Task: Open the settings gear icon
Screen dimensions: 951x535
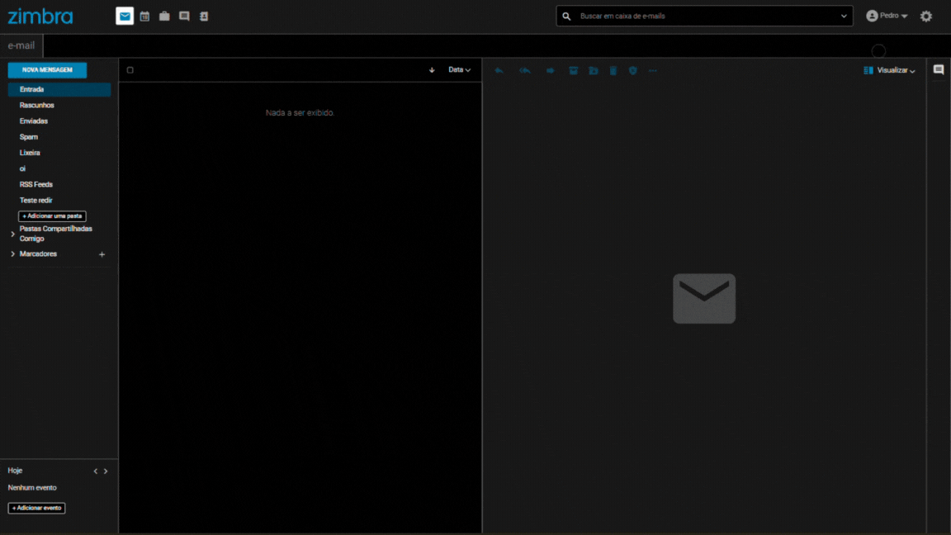Action: 926,17
